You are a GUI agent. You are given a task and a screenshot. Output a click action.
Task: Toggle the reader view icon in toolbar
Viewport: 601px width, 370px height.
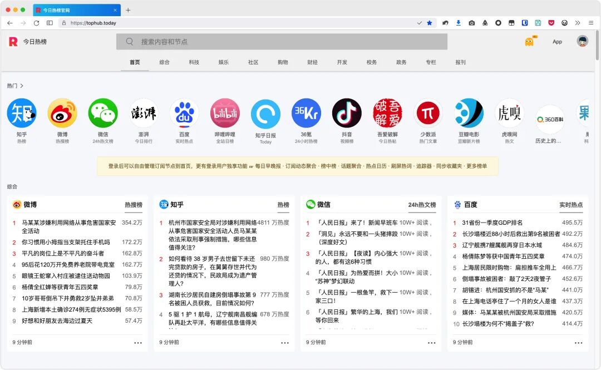(50, 23)
